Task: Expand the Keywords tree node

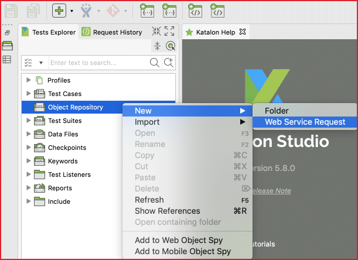Action: (x=28, y=160)
